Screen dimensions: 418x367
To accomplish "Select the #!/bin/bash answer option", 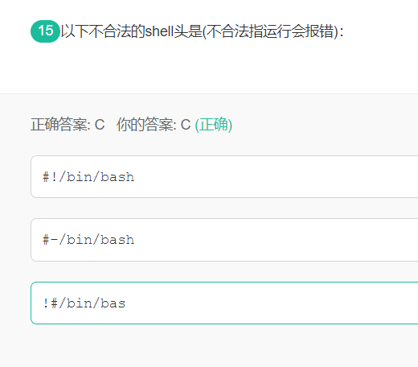I will point(224,176).
